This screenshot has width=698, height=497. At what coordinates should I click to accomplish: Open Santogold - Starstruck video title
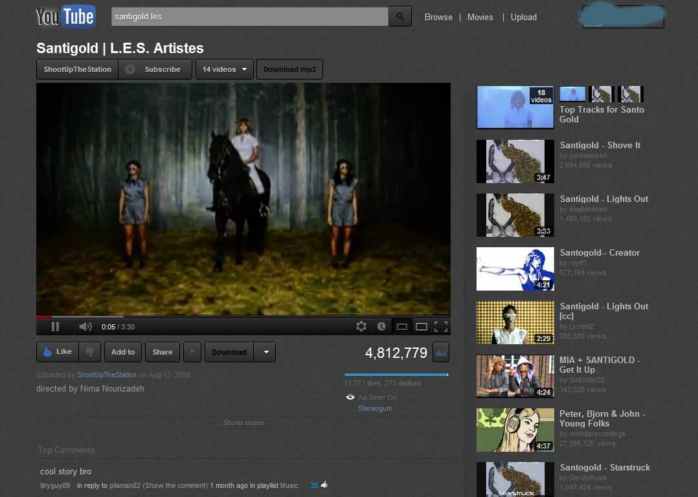[x=605, y=468]
